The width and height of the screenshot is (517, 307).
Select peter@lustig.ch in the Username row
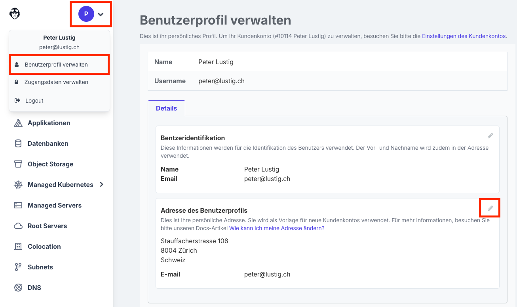click(221, 81)
